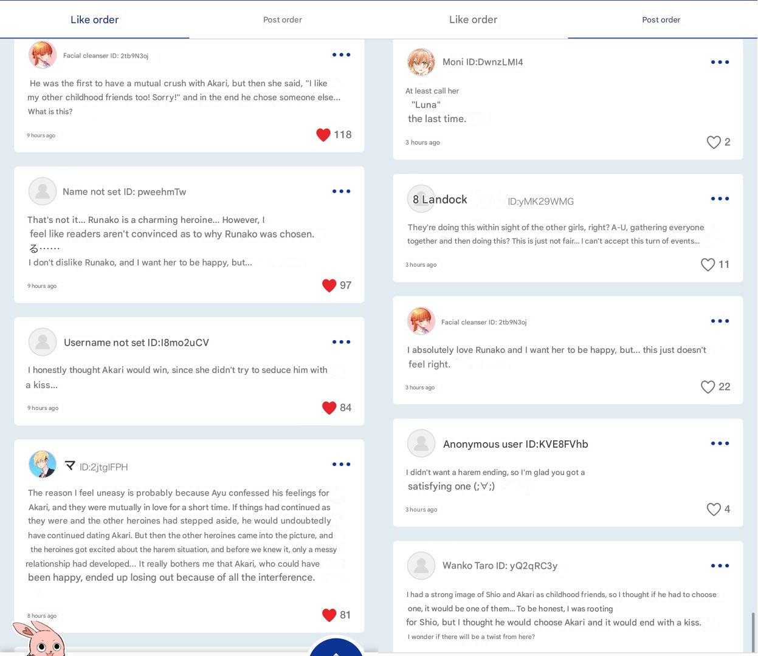Viewport: 758px width, 656px height.
Task: Open default avatar of pweehmTw user
Action: (43, 191)
